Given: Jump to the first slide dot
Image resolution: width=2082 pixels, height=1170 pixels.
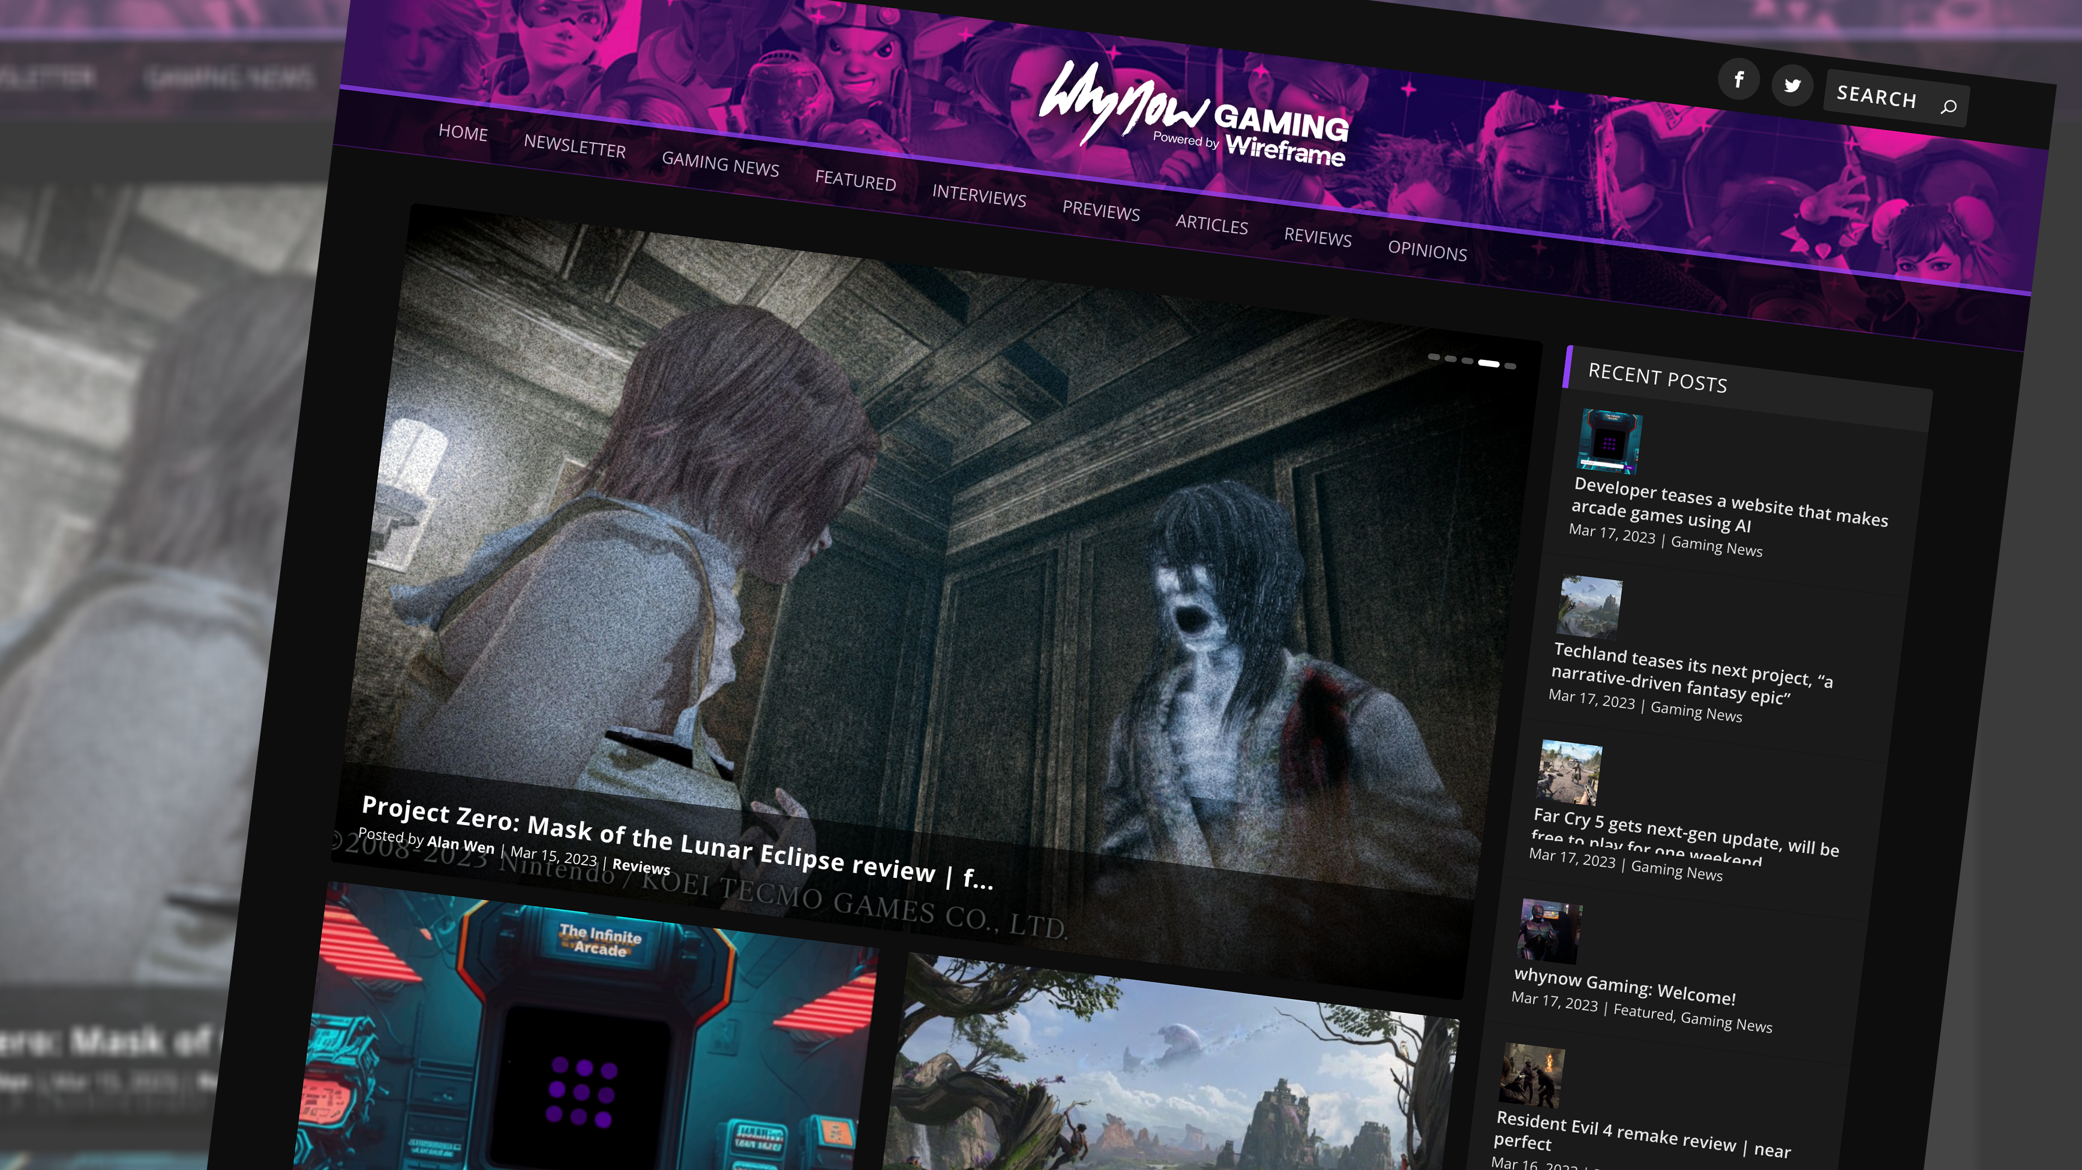Looking at the screenshot, I should (1434, 356).
